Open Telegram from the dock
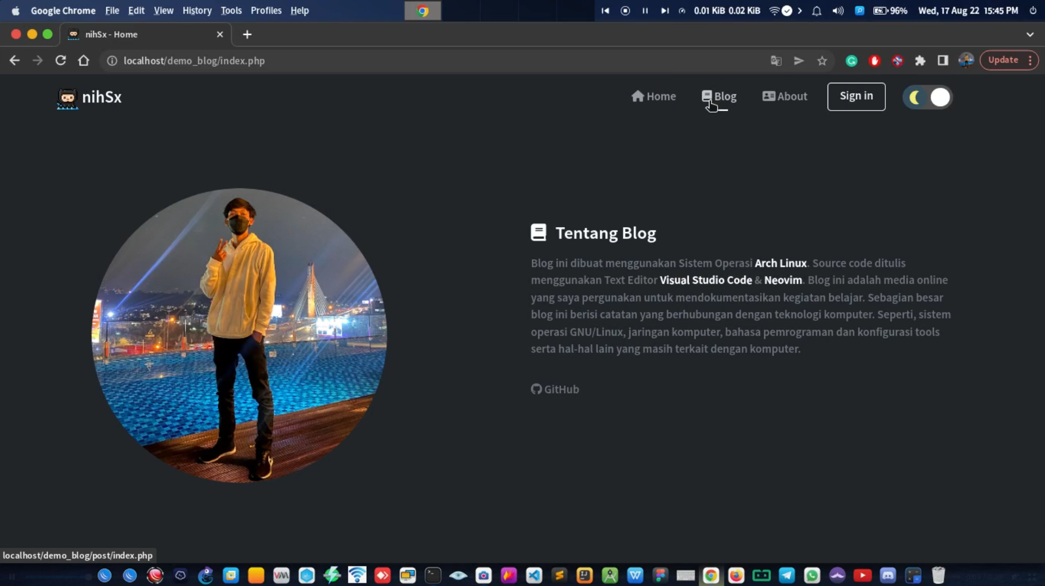 [786, 575]
